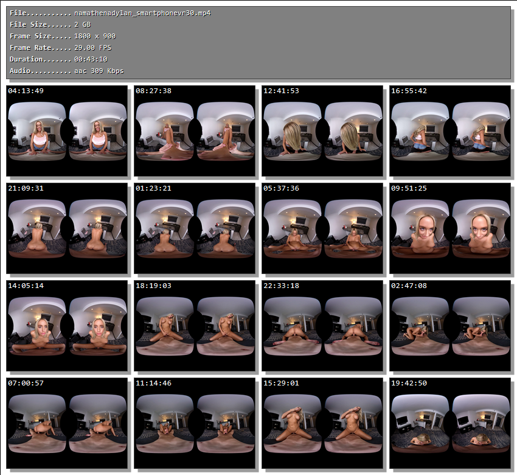Image resolution: width=517 pixels, height=475 pixels.
Task: Select the thumbnail timestamped 14:05:14
Action: [x=67, y=326]
